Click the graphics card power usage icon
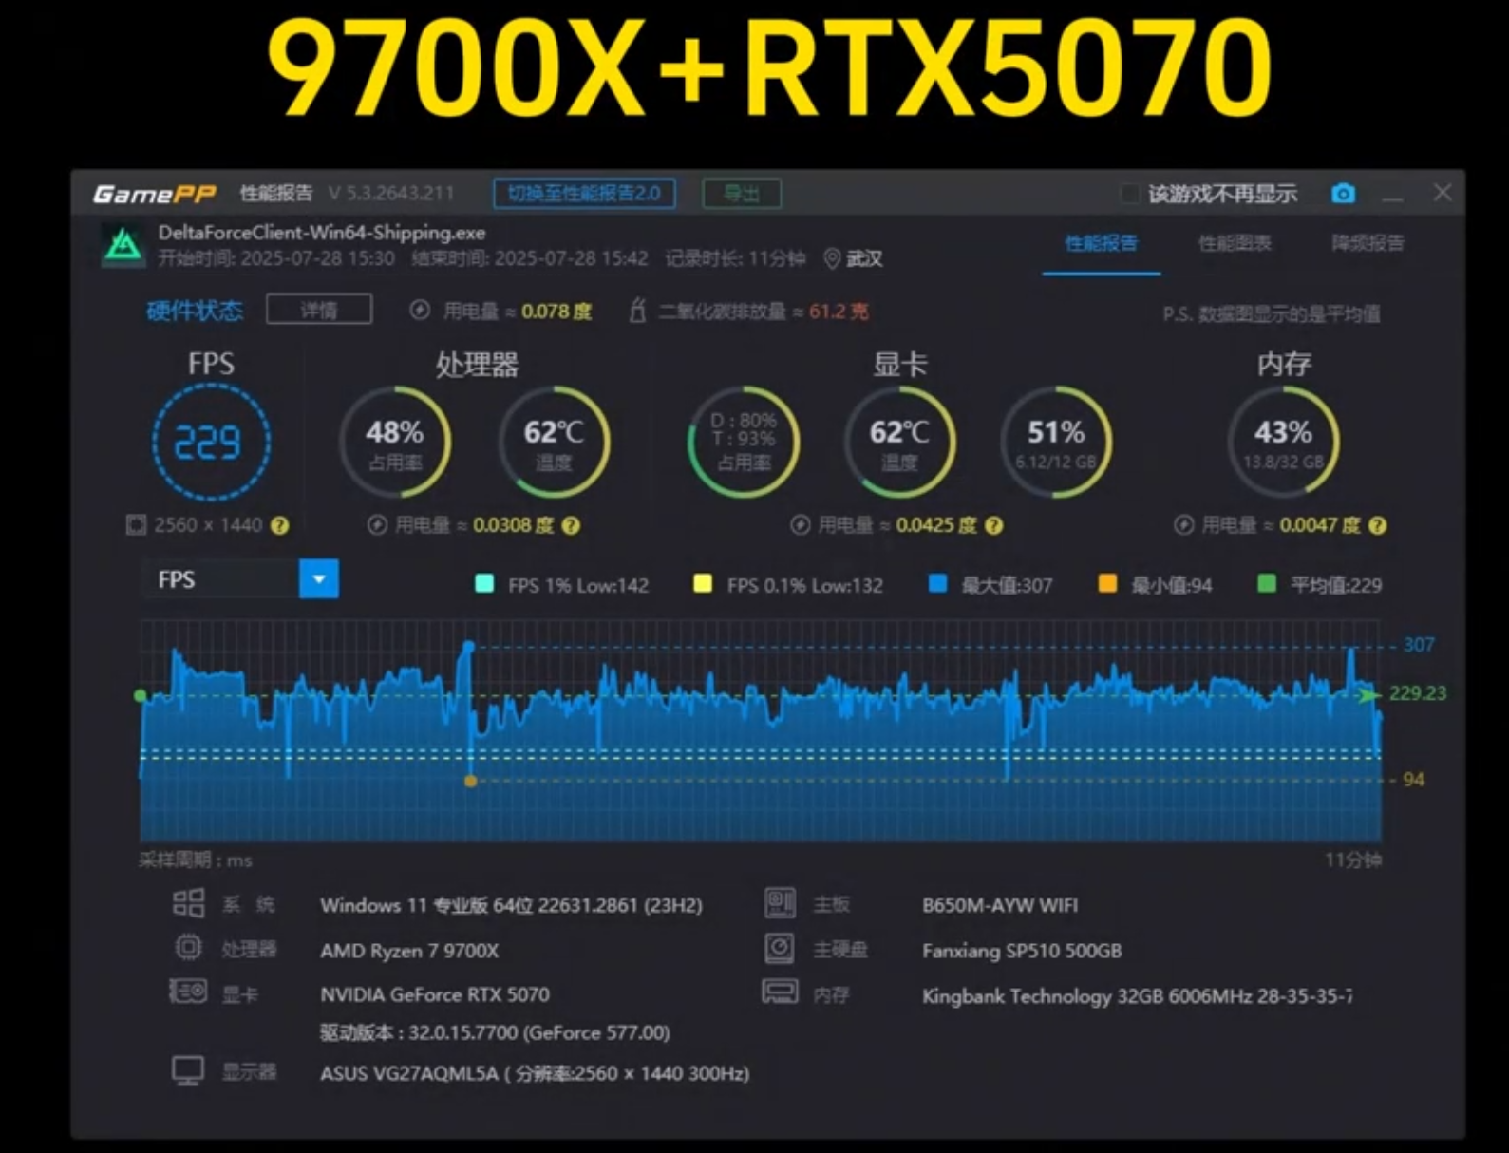The height and width of the screenshot is (1153, 1509). click(801, 525)
